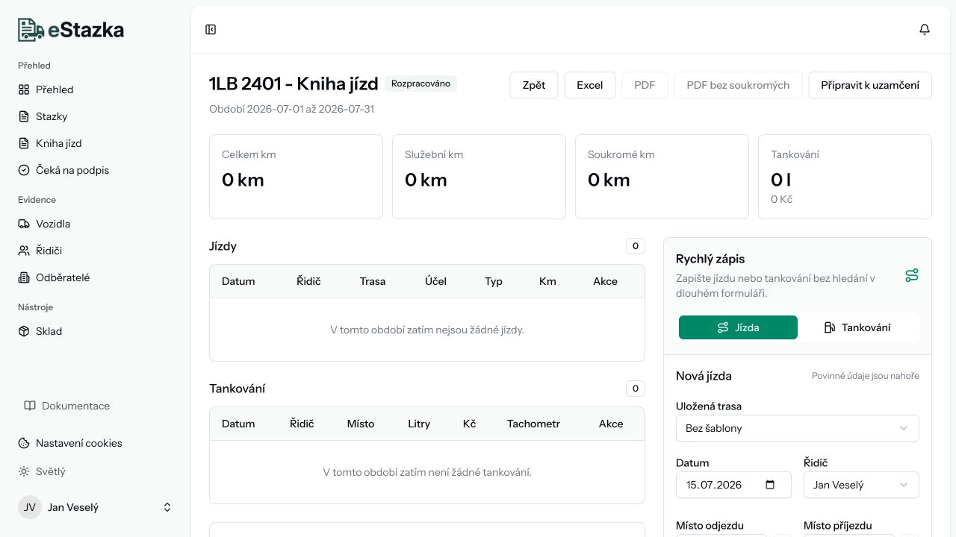
Task: Click the Služební km summary card
Action: click(x=479, y=177)
